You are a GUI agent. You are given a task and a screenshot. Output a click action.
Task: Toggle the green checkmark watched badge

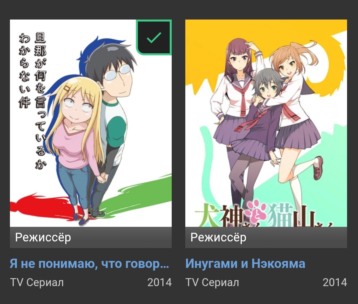pos(154,37)
